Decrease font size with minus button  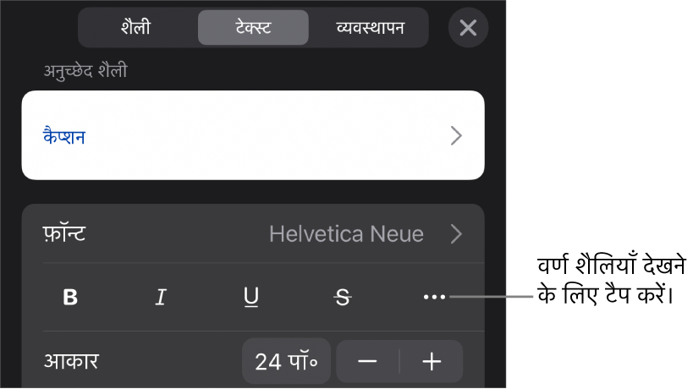tap(367, 362)
